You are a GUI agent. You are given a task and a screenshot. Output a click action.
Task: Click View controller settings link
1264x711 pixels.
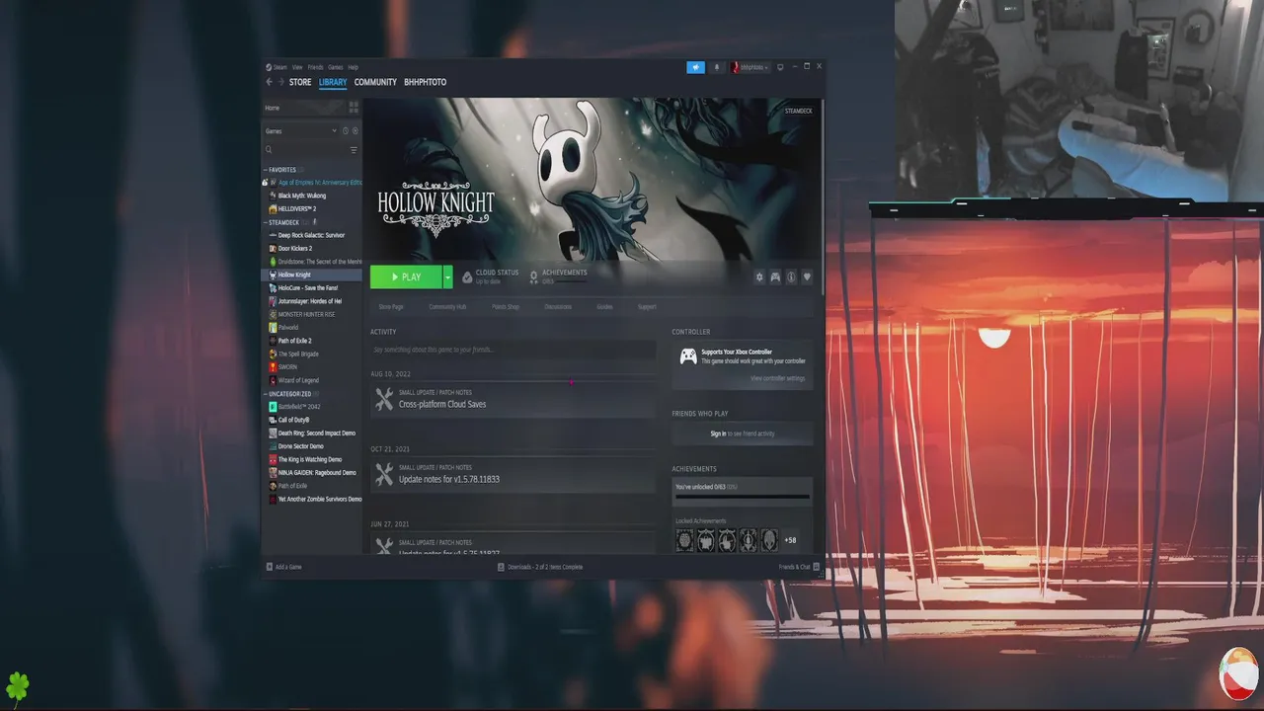(778, 378)
